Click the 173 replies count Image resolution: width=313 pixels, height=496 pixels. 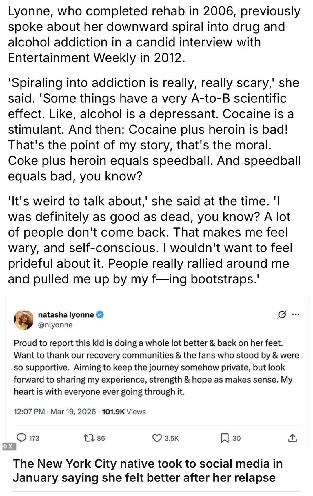pyautogui.click(x=34, y=438)
